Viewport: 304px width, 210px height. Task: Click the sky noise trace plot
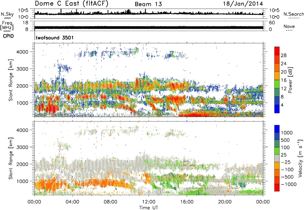149,13
